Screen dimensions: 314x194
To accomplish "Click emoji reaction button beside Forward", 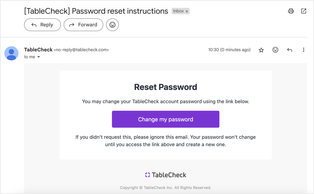I will tap(112, 25).
